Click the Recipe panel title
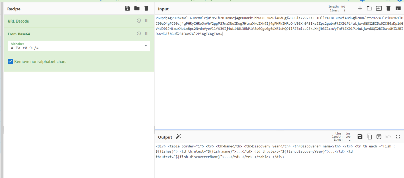The width and height of the screenshot is (404, 178). click(x=14, y=9)
